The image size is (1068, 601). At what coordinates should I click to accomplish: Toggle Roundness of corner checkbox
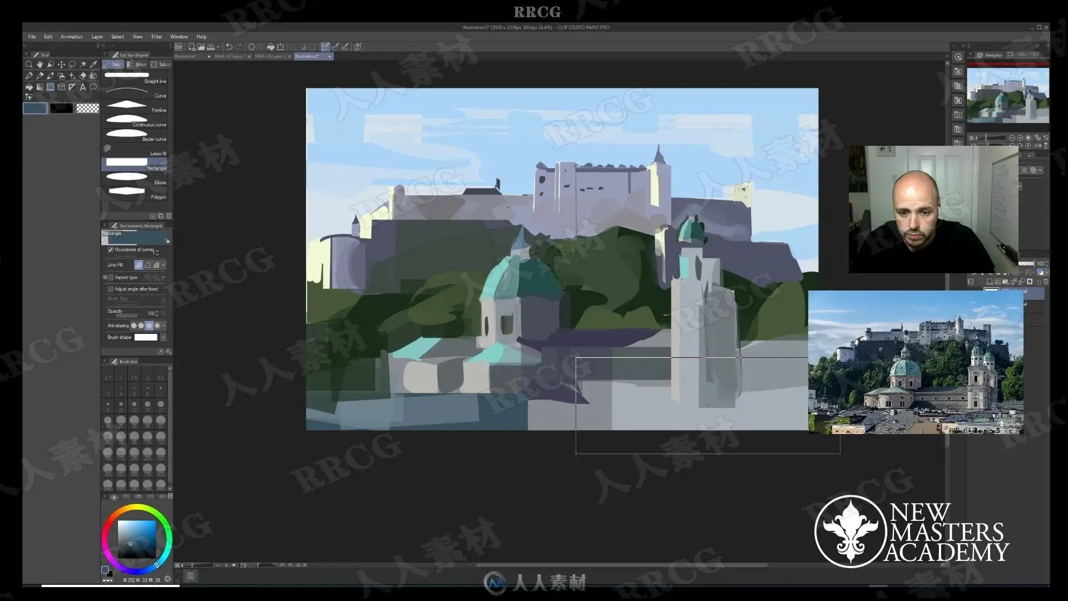(111, 250)
